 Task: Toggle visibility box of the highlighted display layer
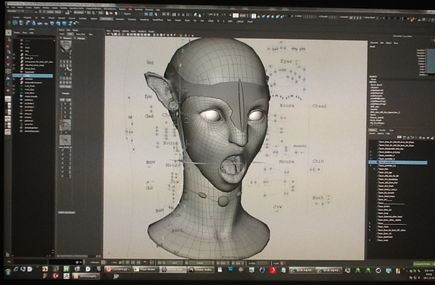coord(371,162)
